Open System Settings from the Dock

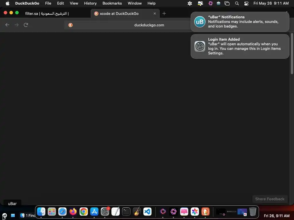105,212
